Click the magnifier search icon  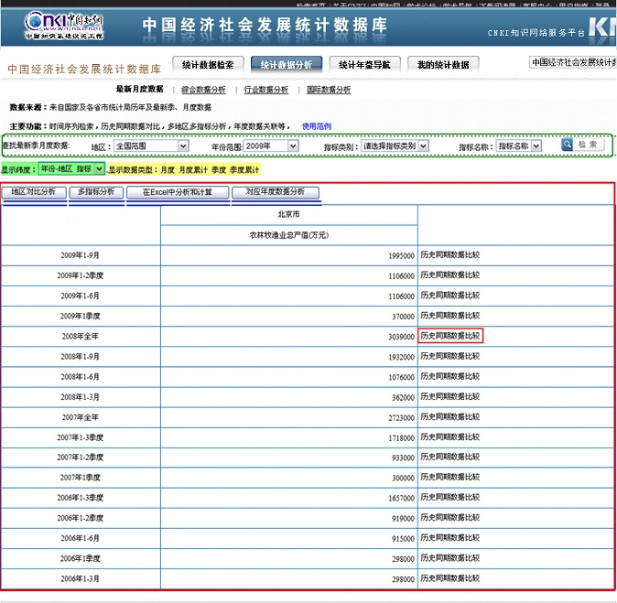568,145
